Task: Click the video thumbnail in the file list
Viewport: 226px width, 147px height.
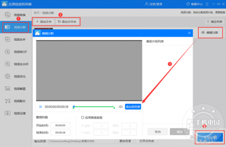Action: pos(44,29)
